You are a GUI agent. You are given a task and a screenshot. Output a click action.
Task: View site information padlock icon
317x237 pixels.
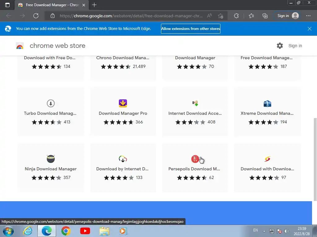coord(53,16)
